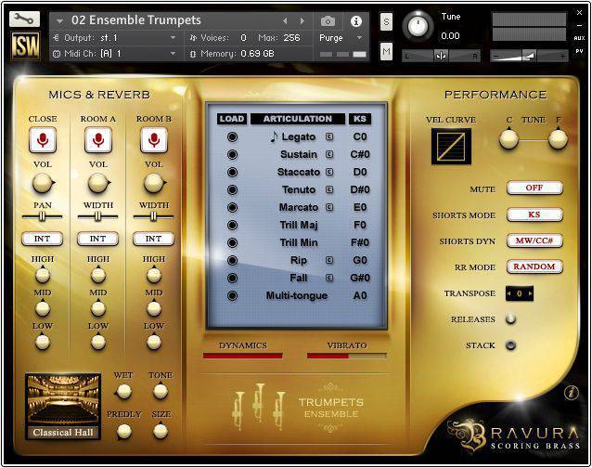
Task: Open the instrument info icon
Action: 355,20
